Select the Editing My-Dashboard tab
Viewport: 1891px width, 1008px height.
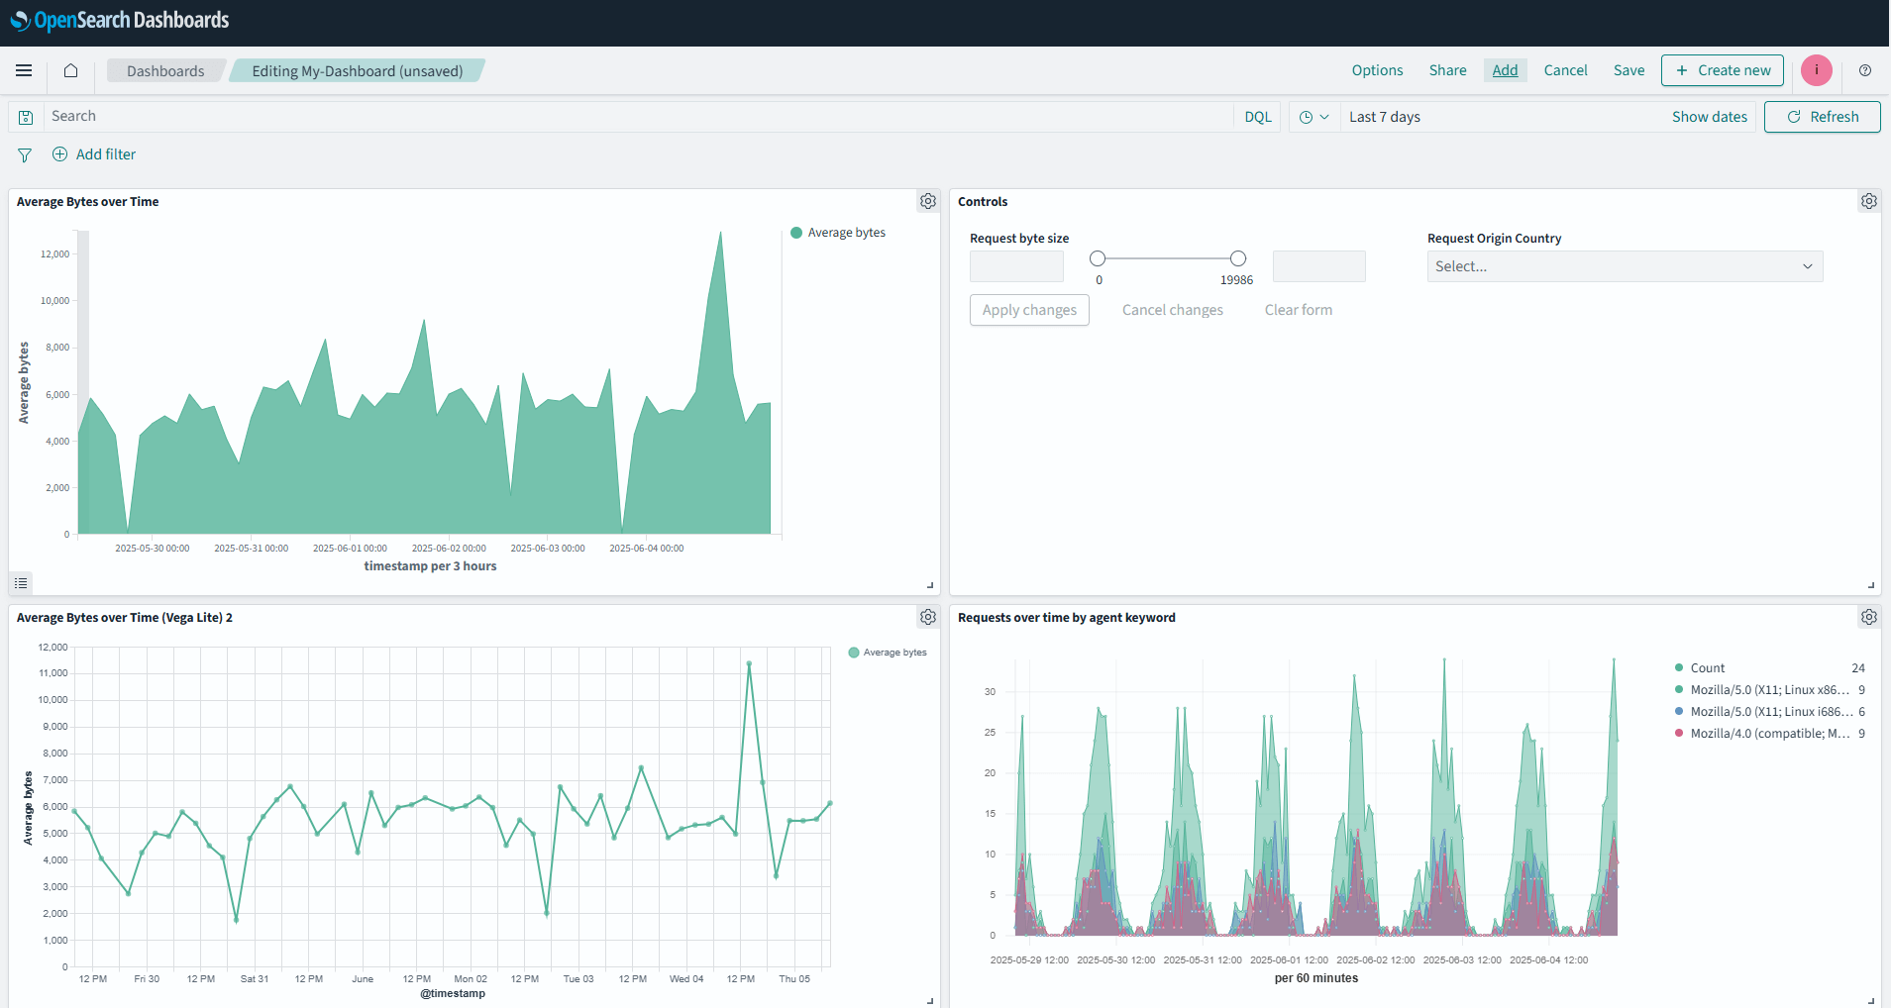(x=357, y=70)
